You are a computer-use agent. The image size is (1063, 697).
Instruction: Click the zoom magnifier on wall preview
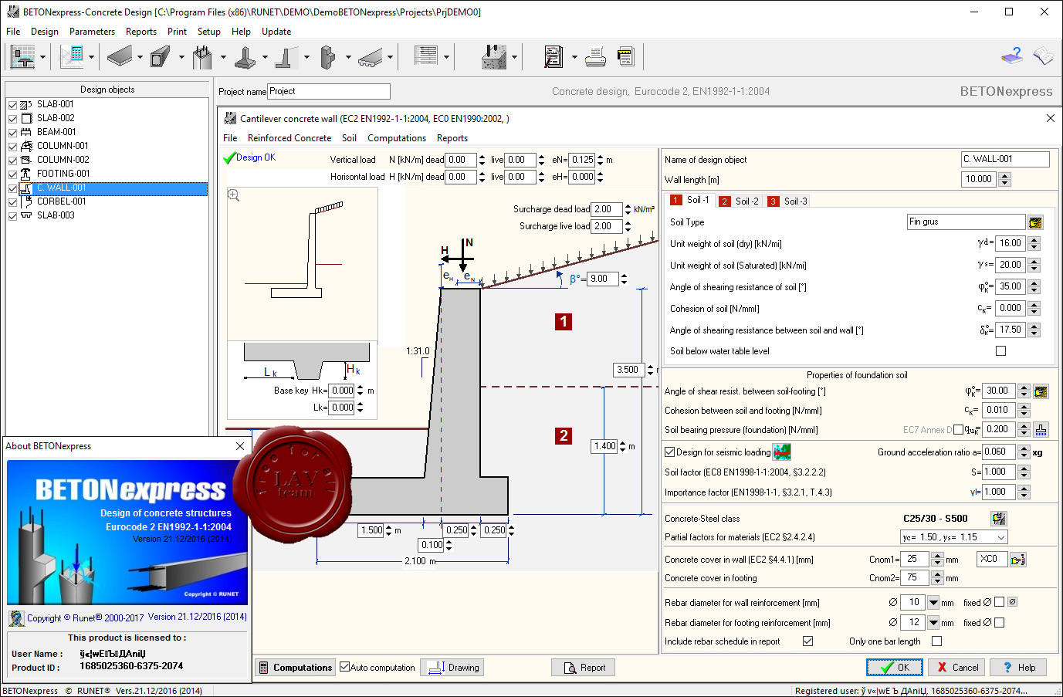(x=234, y=195)
